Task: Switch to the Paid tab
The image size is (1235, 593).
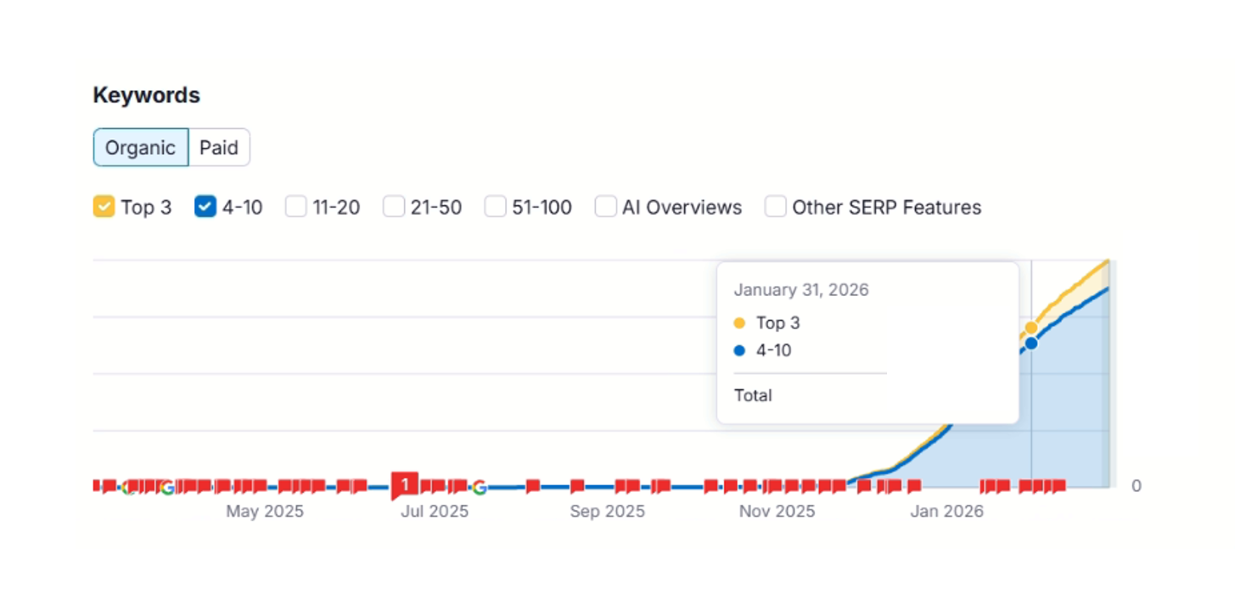Action: pyautogui.click(x=219, y=148)
